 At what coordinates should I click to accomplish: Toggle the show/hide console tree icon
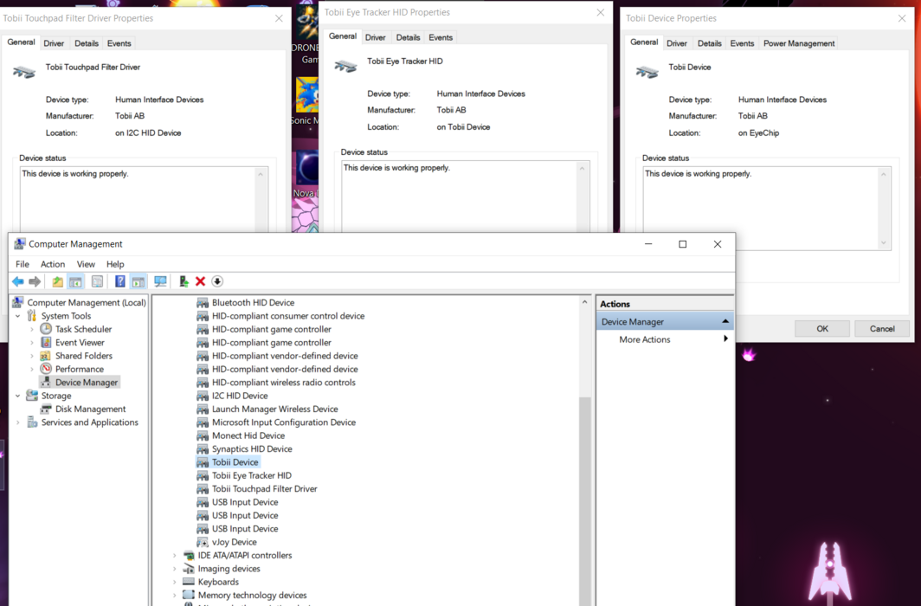(76, 282)
